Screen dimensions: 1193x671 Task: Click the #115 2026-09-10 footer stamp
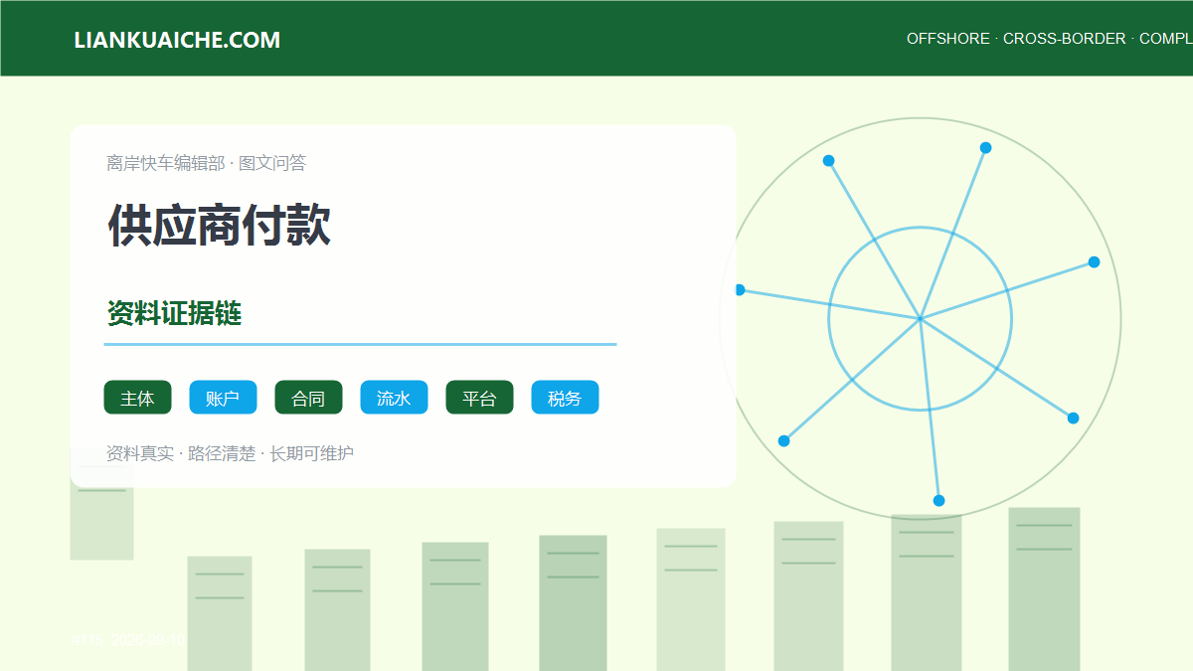pos(127,640)
